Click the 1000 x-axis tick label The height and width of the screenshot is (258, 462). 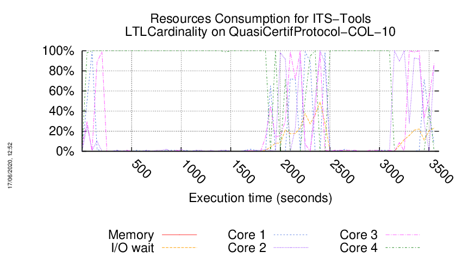(x=193, y=172)
